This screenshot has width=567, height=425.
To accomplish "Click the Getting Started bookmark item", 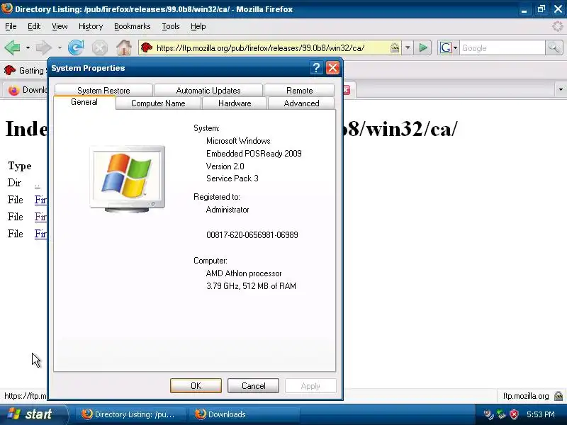I will click(25, 70).
